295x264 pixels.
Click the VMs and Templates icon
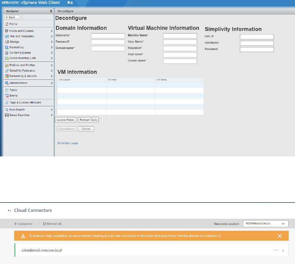coord(7,36)
